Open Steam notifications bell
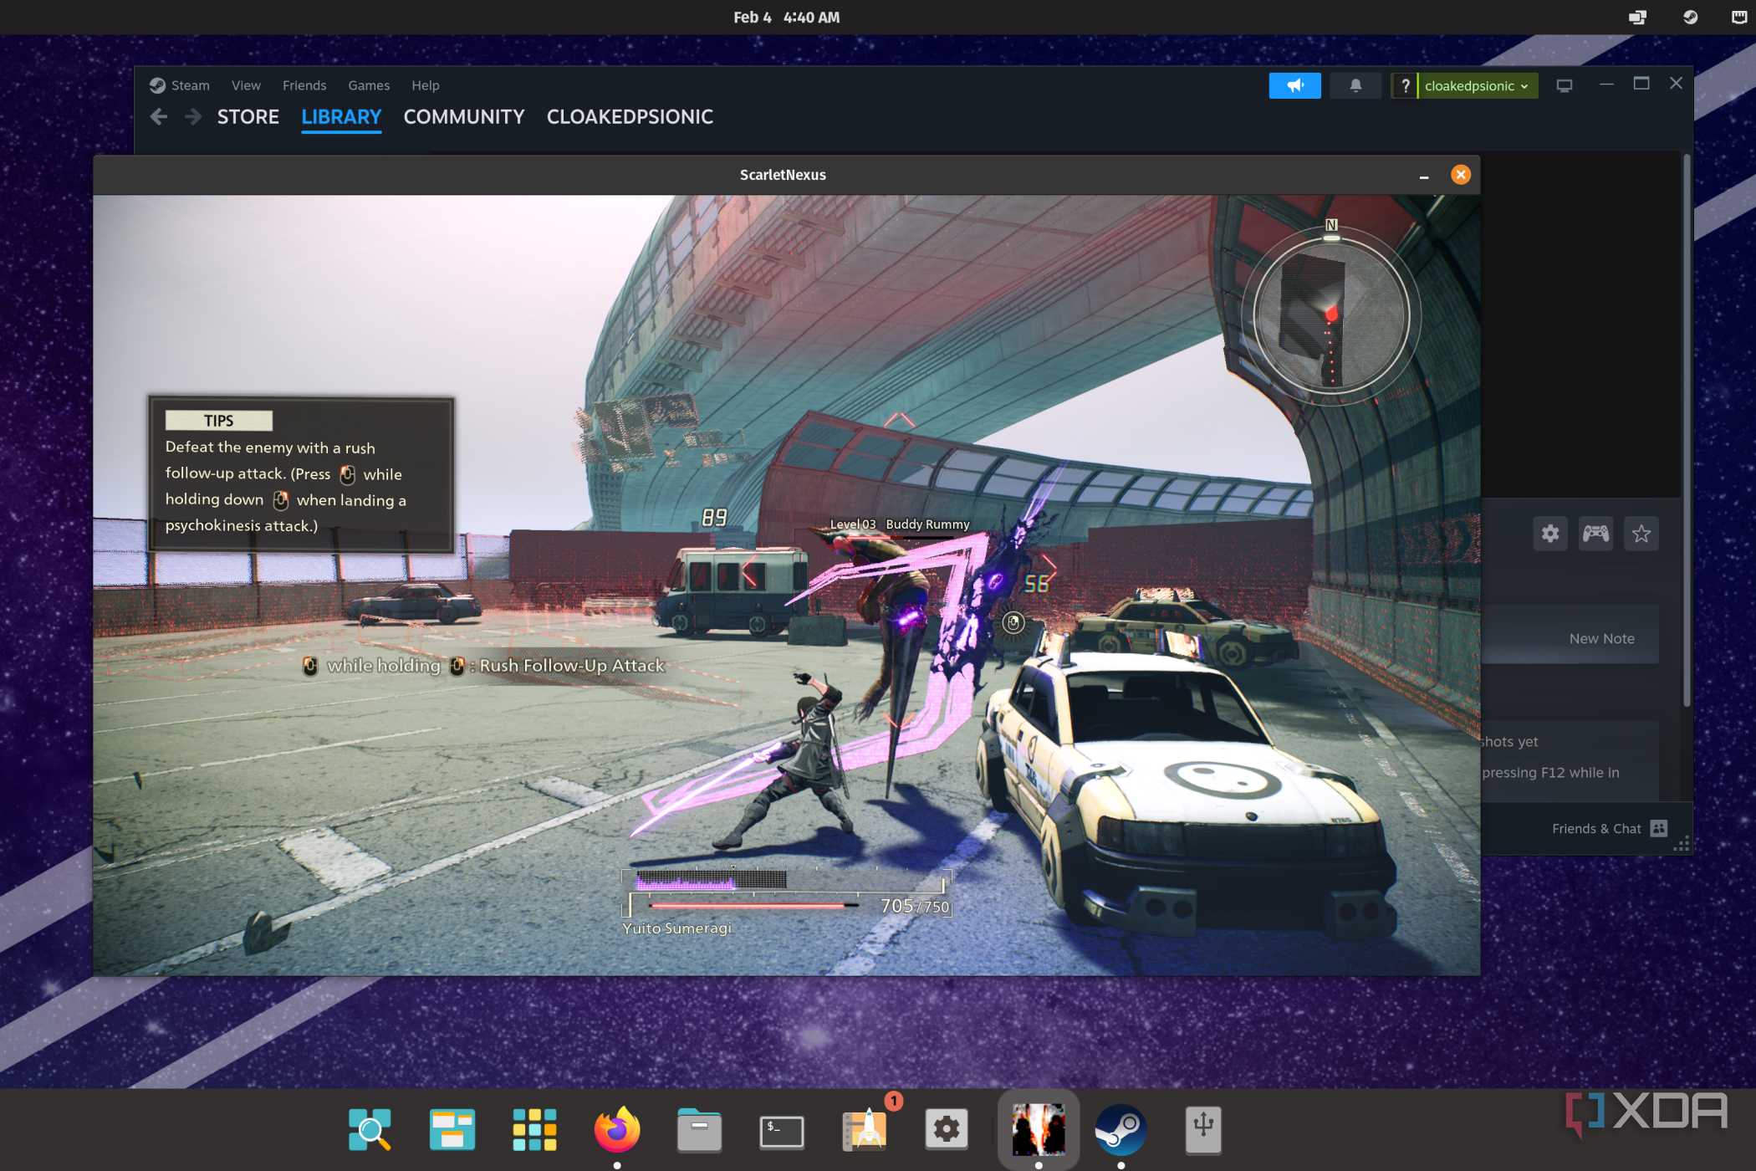 [x=1355, y=85]
